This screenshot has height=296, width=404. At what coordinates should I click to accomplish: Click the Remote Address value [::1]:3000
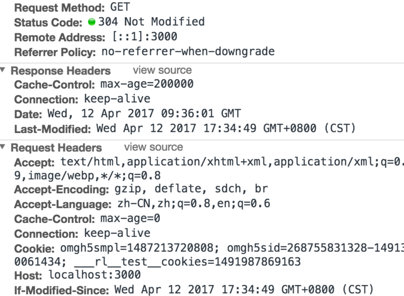click(x=145, y=36)
